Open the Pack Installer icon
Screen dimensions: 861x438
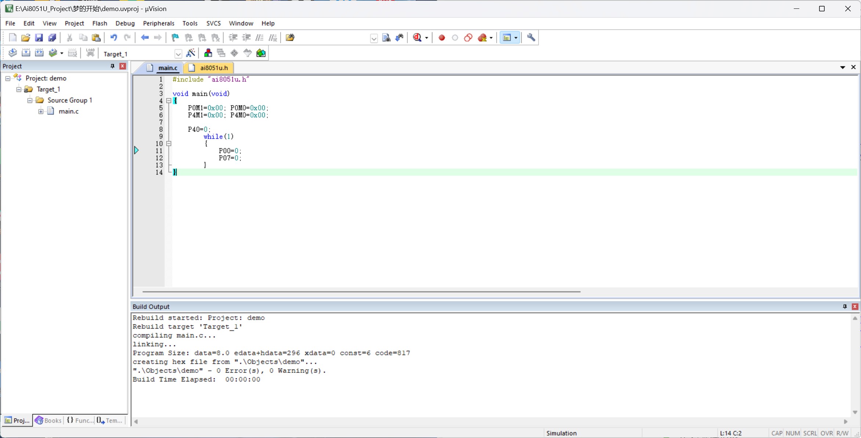(x=261, y=53)
